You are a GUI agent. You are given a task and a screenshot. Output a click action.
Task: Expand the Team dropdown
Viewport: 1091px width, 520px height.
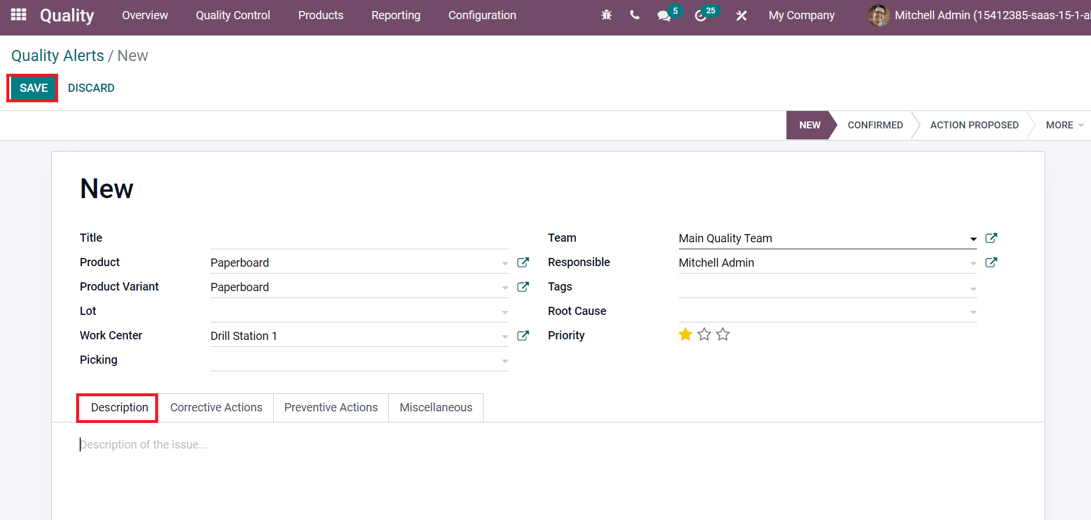[973, 239]
